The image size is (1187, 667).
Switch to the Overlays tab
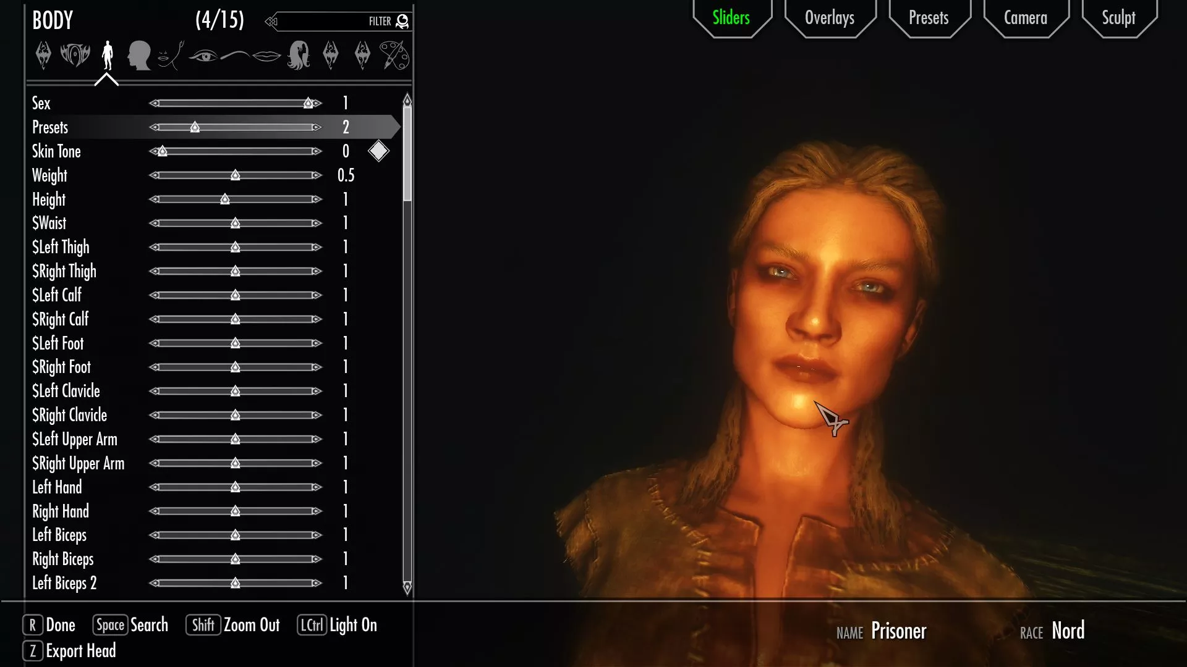click(830, 18)
